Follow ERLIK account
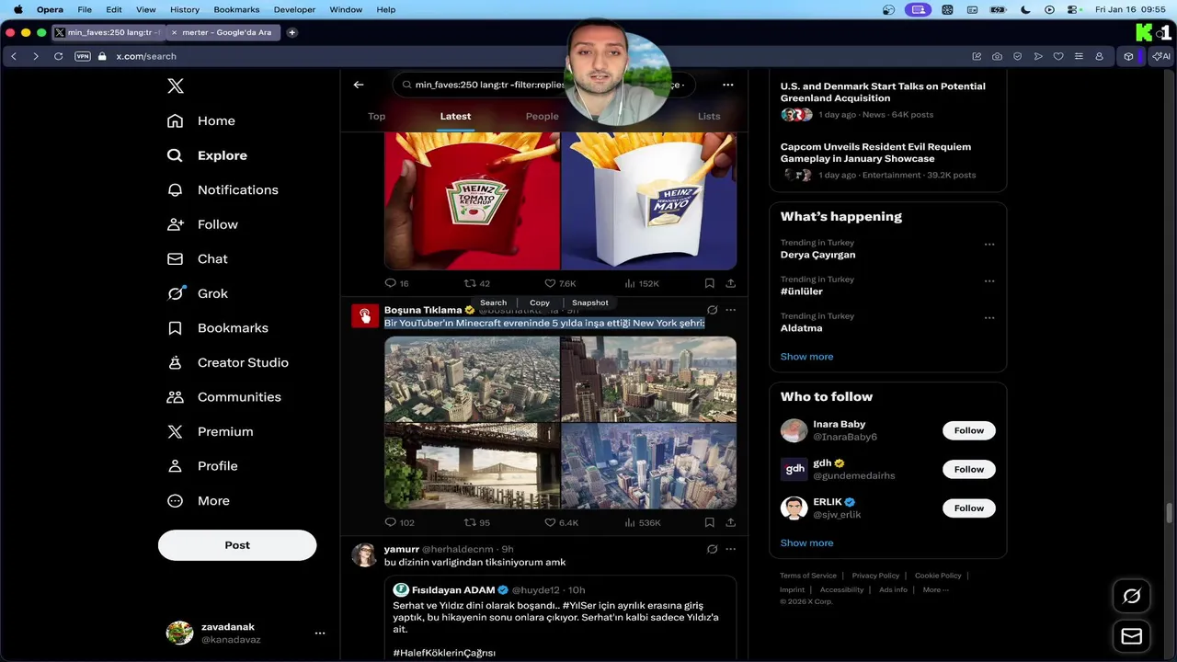The image size is (1177, 662). (x=969, y=508)
